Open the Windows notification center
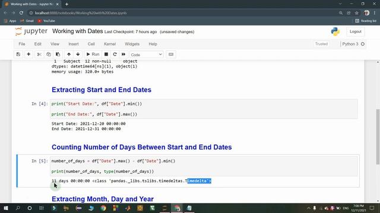The image size is (380, 213). pos(372,208)
